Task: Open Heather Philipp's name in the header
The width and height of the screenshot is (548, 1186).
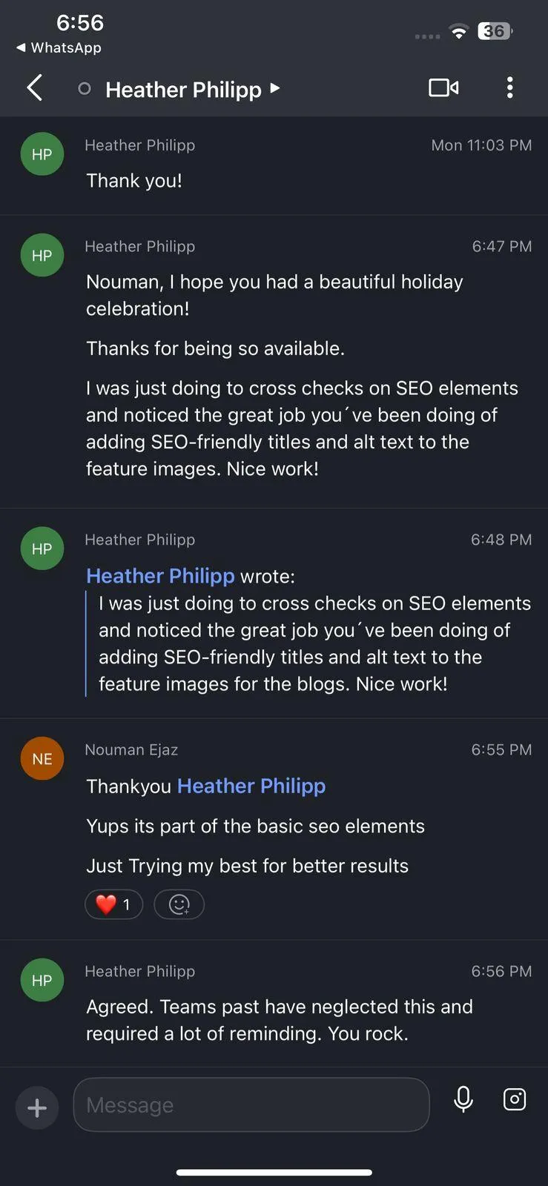Action: pos(183,90)
